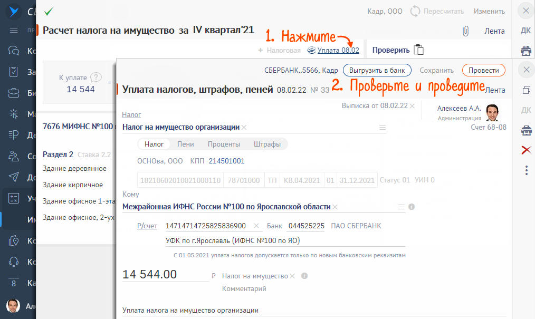Image resolution: width=535 pixels, height=319 pixels.
Task: Delete the document with the red cross icon
Action: tap(527, 150)
